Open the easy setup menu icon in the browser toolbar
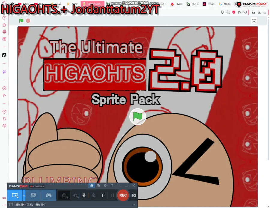Viewport: 270px width, 208px height. click(265, 12)
